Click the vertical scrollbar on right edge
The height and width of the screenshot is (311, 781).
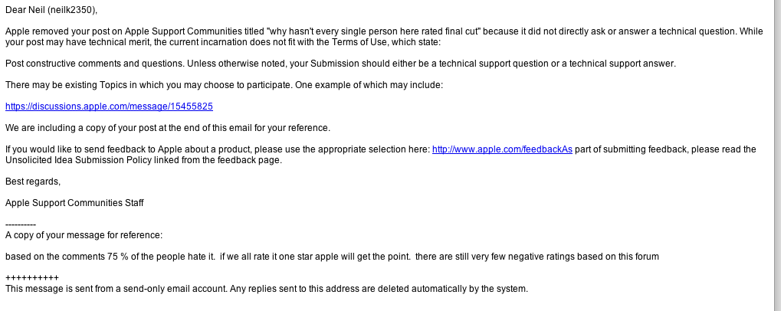[777, 155]
